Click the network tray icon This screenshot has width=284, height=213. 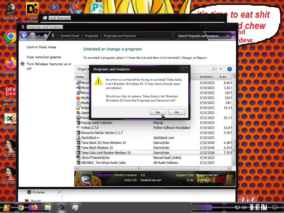click(237, 207)
